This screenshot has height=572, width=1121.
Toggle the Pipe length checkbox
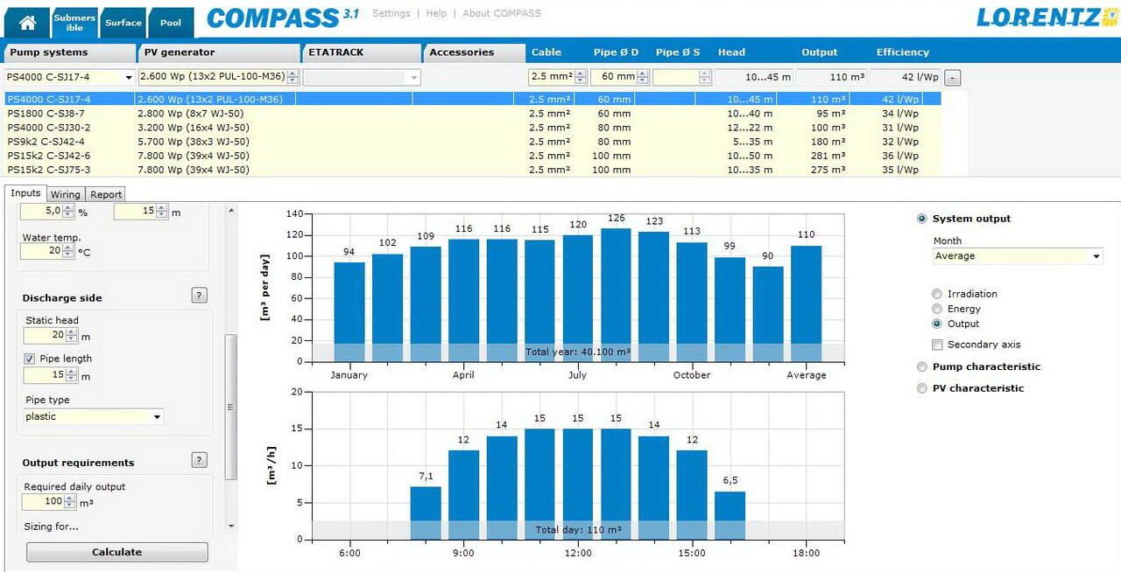(x=29, y=359)
